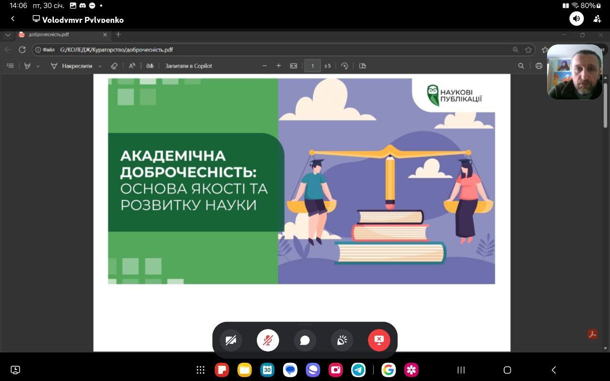Tap the presenter's video thumbnail
Screen dimensions: 610x381
click(x=575, y=72)
